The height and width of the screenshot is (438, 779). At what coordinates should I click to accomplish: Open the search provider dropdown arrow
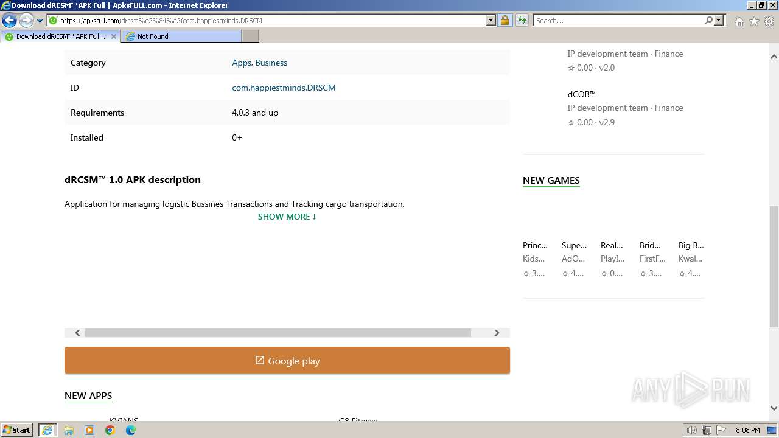(719, 20)
